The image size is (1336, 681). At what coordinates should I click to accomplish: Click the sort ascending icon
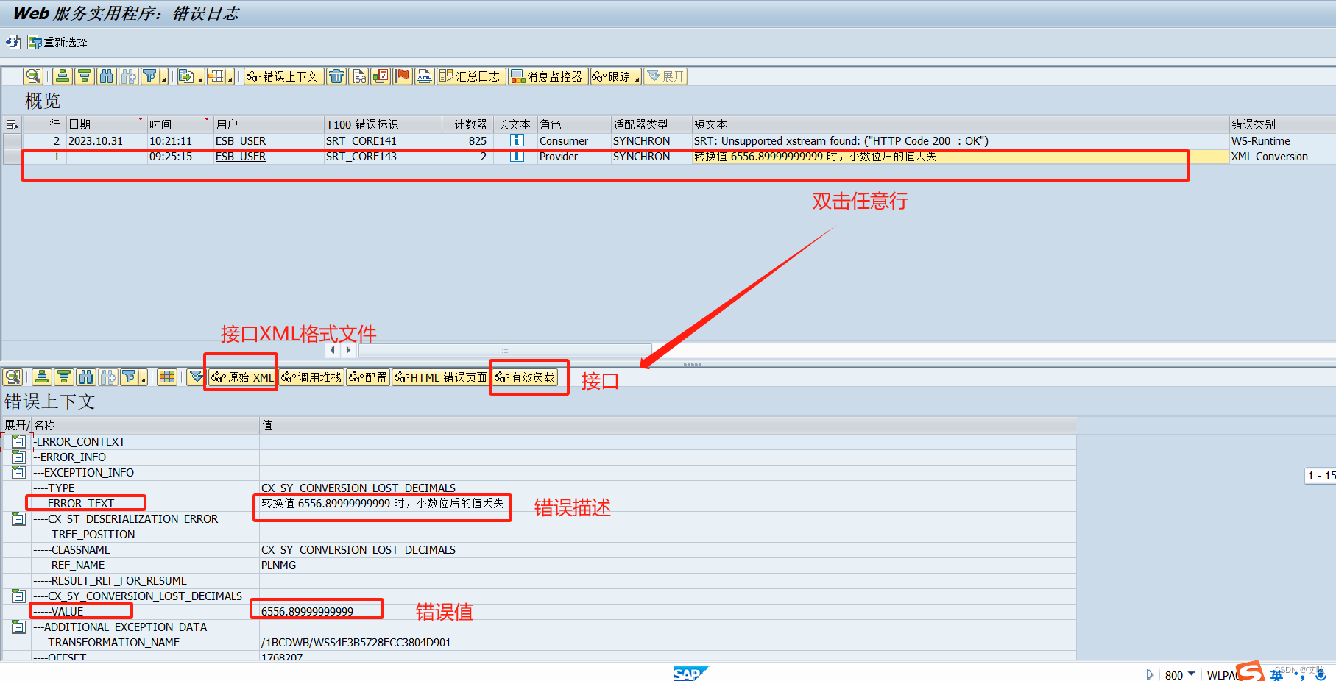(x=63, y=76)
